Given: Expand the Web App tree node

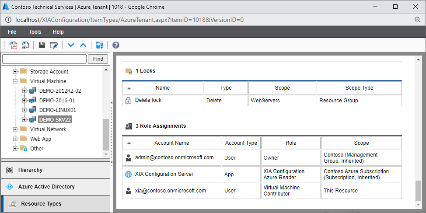Looking at the screenshot, I should coord(15,139).
